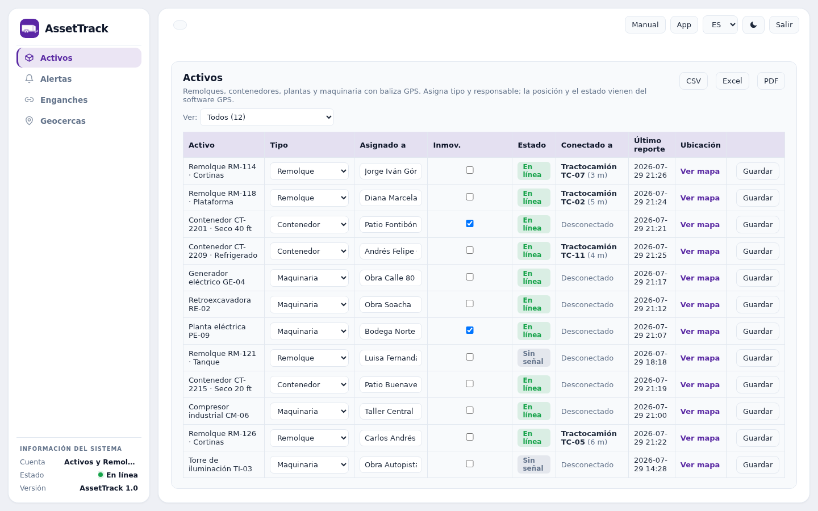Viewport: 818px width, 511px height.
Task: Click the Sin señal badge for RM-121
Action: point(534,358)
